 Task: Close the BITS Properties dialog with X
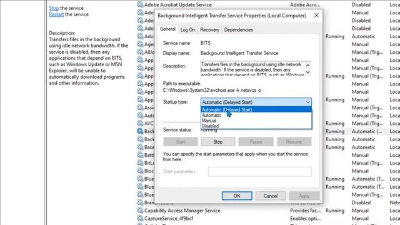point(316,16)
